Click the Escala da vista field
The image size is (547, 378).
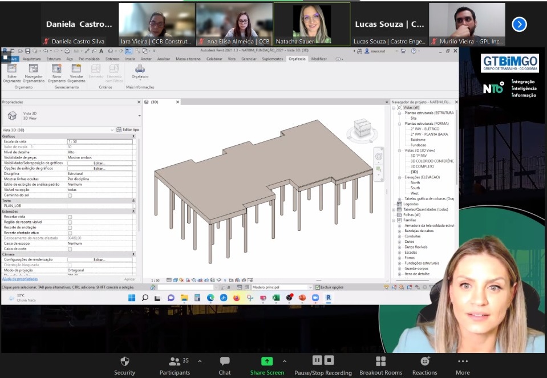pyautogui.click(x=99, y=141)
